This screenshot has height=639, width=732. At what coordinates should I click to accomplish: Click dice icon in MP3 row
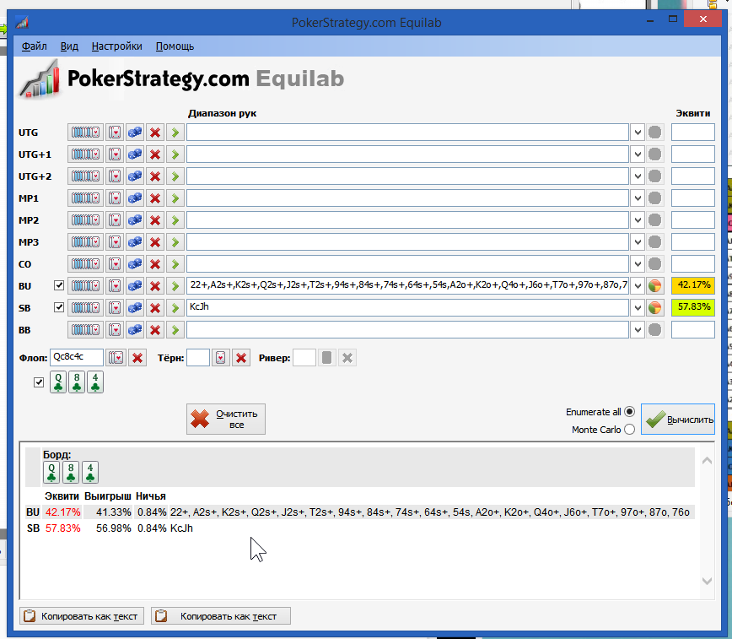tap(135, 242)
